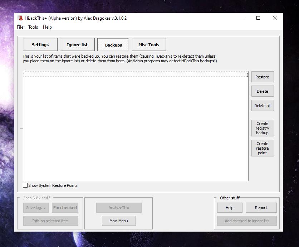
Task: Click the HiJackThis app icon in title bar
Action: [x=20, y=18]
